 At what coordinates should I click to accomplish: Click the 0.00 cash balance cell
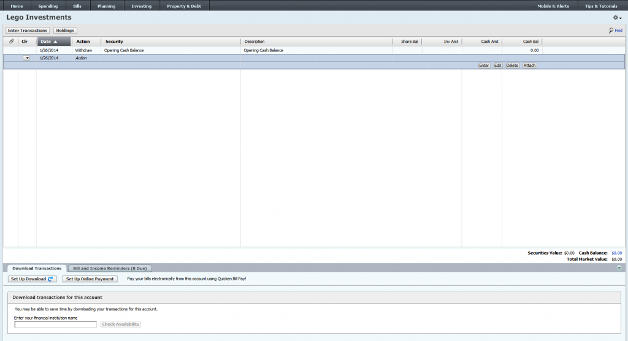tap(534, 50)
